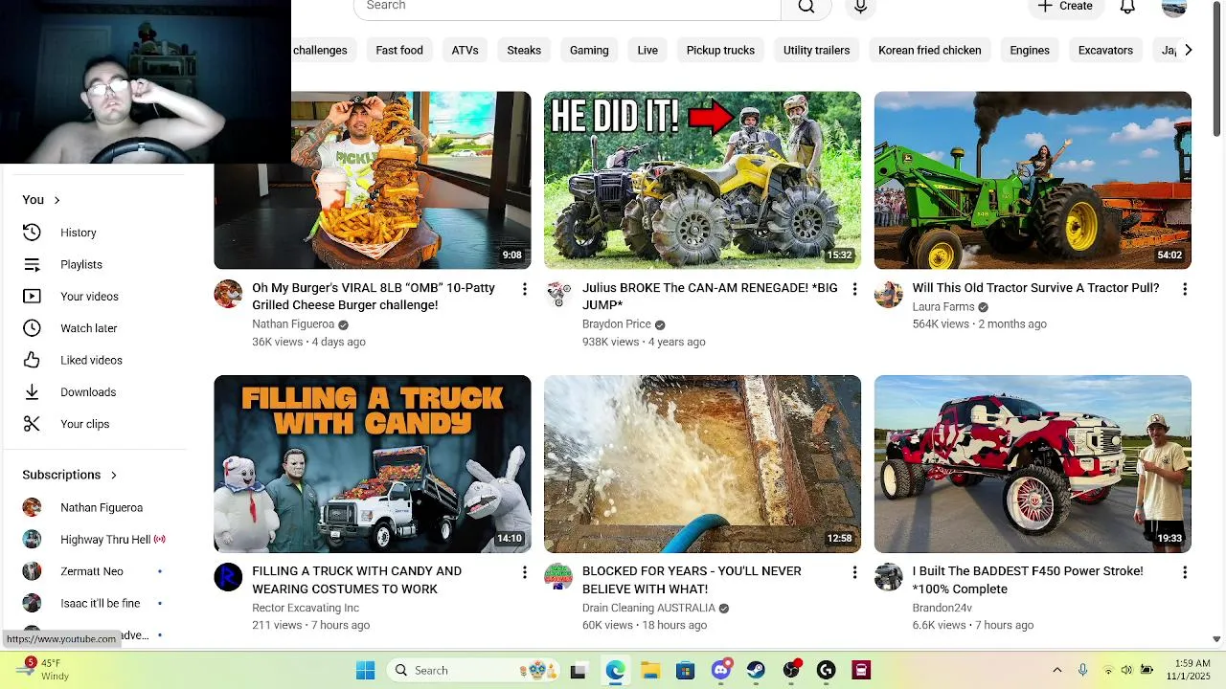This screenshot has width=1226, height=689.
Task: Expand the You section chevron
Action: tap(57, 200)
